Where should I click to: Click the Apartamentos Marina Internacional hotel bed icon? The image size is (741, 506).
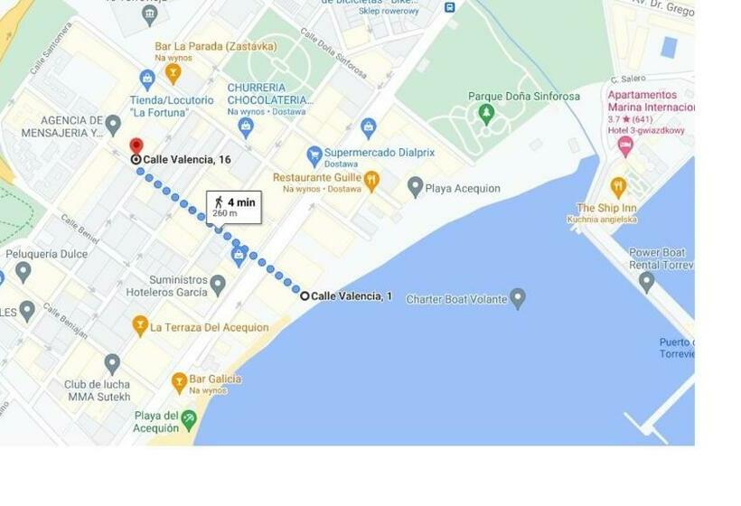(624, 146)
